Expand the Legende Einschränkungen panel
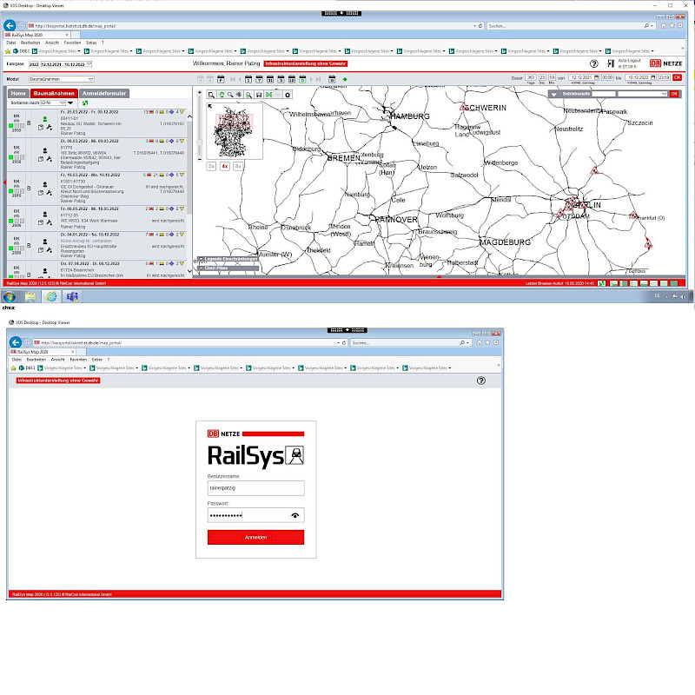 [228, 259]
